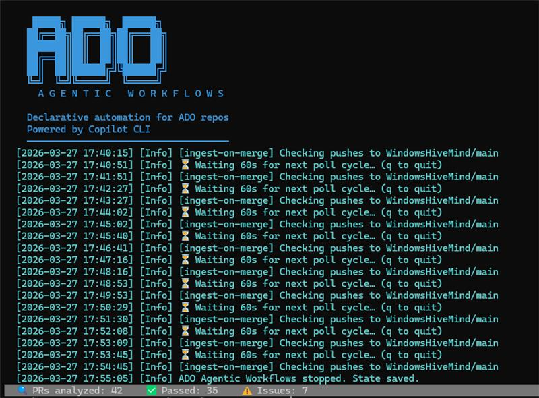Click the timestamp 2026-03-27 17:49:53
The height and width of the screenshot is (398, 539).
(75, 295)
